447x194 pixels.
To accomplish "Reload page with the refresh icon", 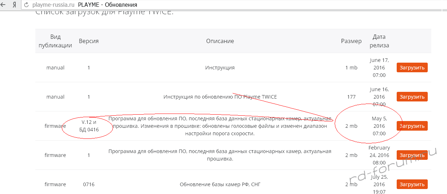I will pos(26,5).
